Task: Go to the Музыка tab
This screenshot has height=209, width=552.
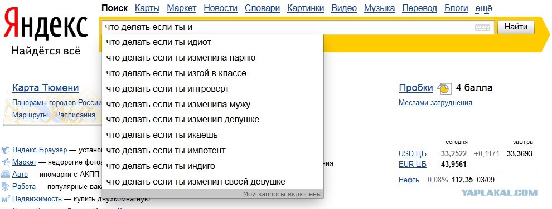Action: 380,8
